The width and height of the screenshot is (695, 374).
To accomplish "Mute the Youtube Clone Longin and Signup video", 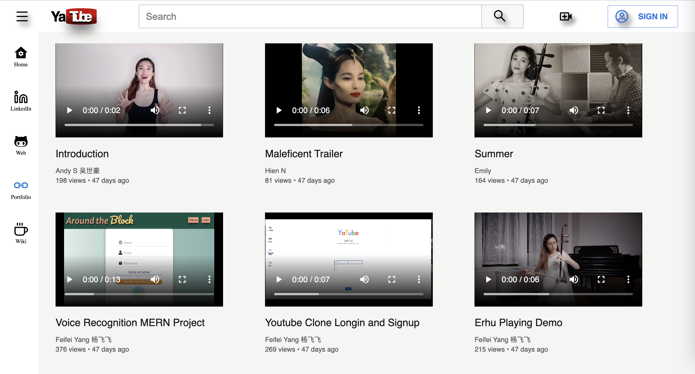I will tap(365, 279).
